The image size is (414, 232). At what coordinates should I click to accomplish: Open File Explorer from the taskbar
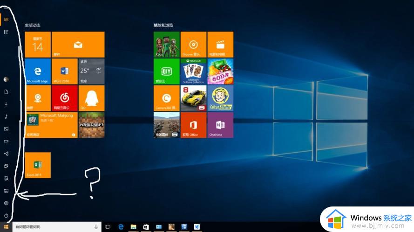tap(134, 227)
